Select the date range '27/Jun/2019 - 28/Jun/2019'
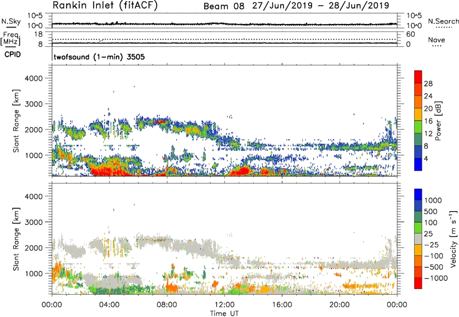 pos(321,6)
